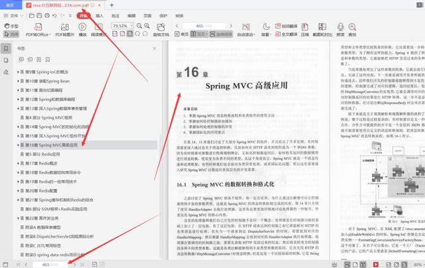The height and width of the screenshot is (268, 425).
Task: Switch to the 编辑 ribbon tab
Action: pos(131,16)
